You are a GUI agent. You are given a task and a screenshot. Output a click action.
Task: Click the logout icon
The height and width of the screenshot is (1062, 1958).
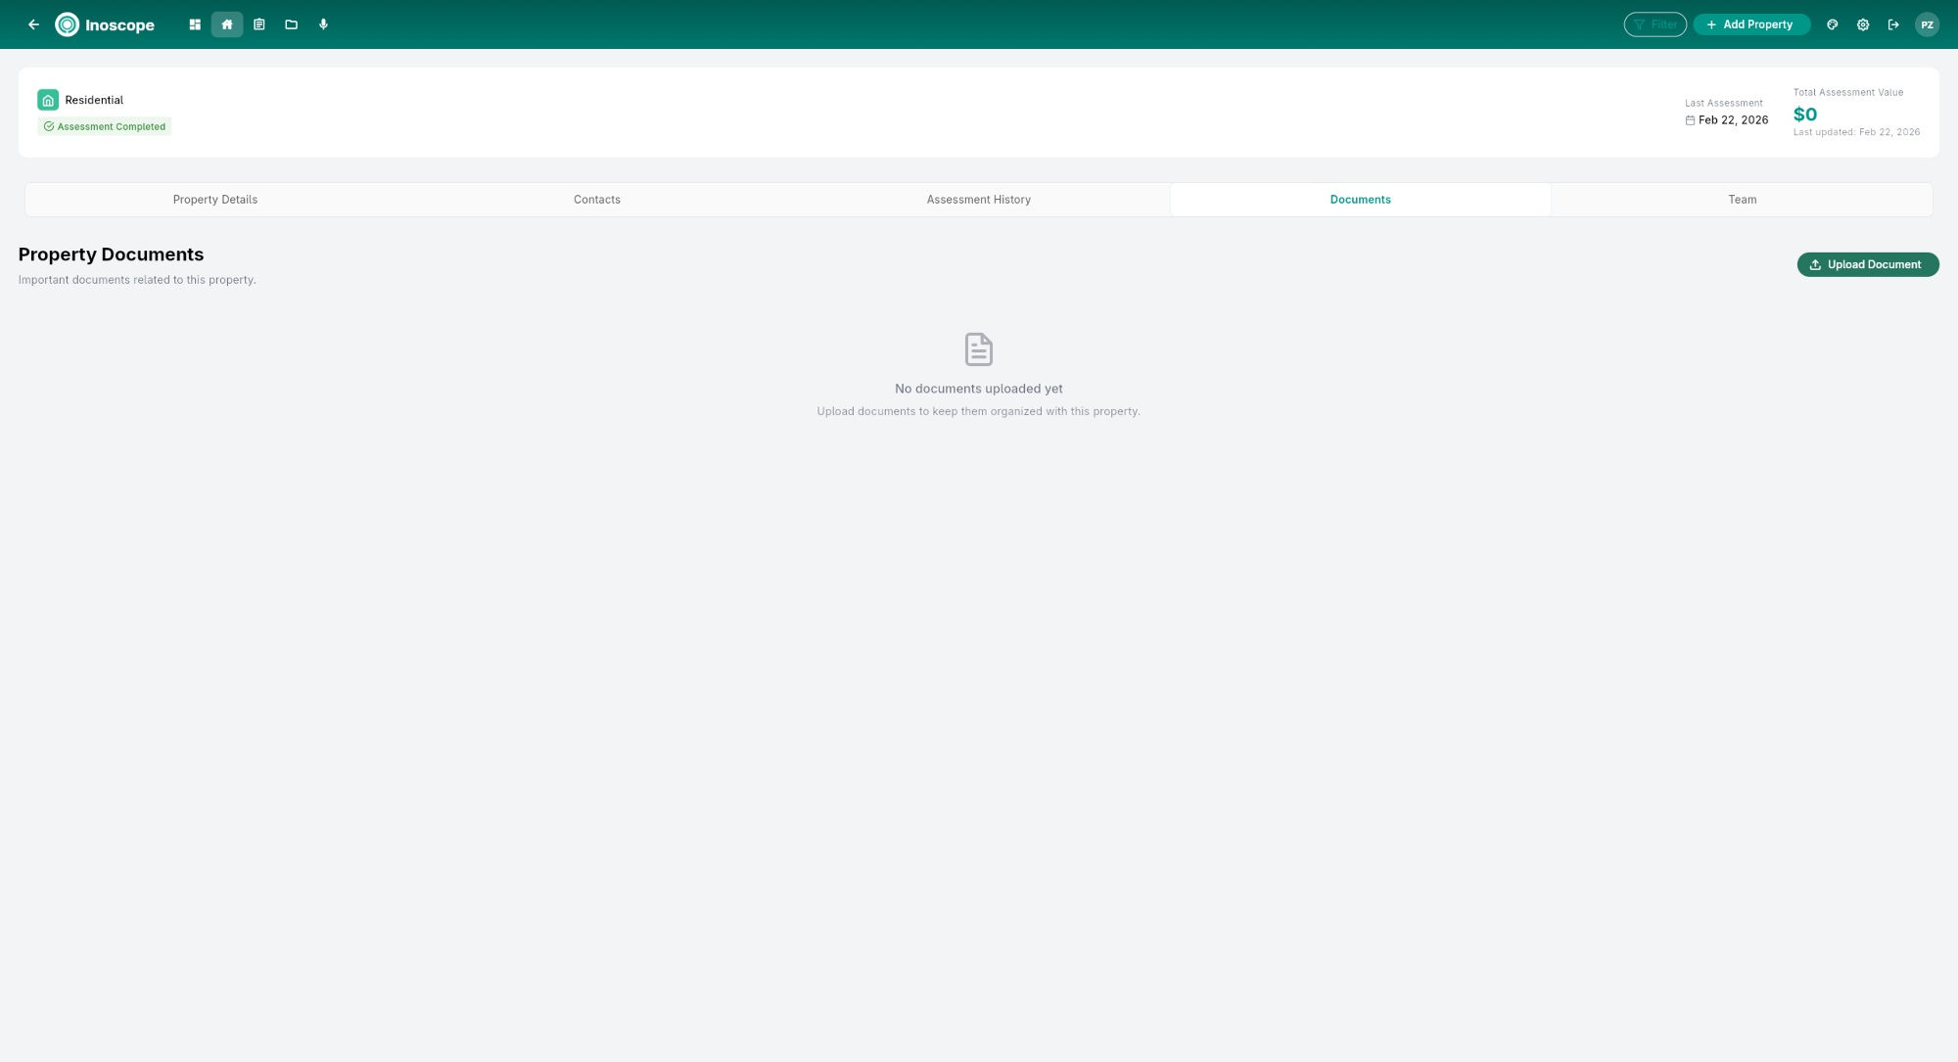point(1892,24)
